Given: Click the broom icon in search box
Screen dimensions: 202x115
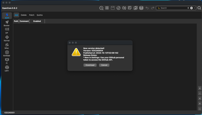Looking at the screenshot, I should (x=159, y=8).
